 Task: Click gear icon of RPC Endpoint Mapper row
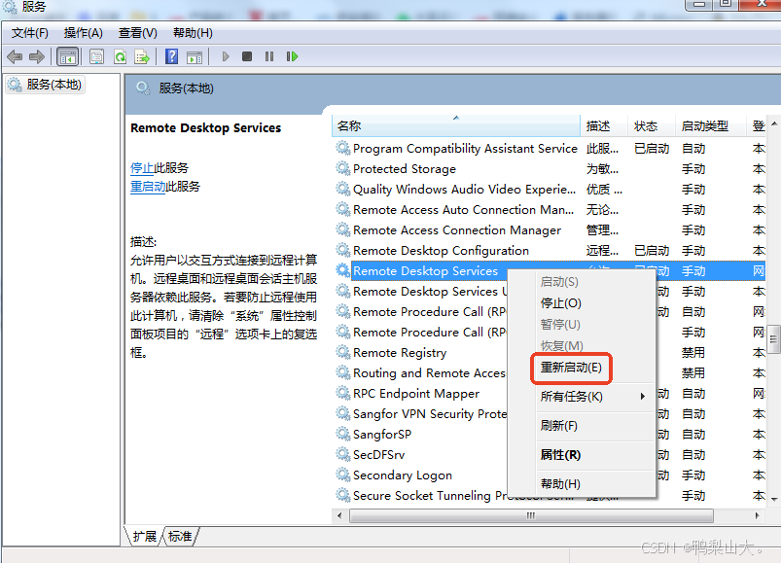pos(342,393)
